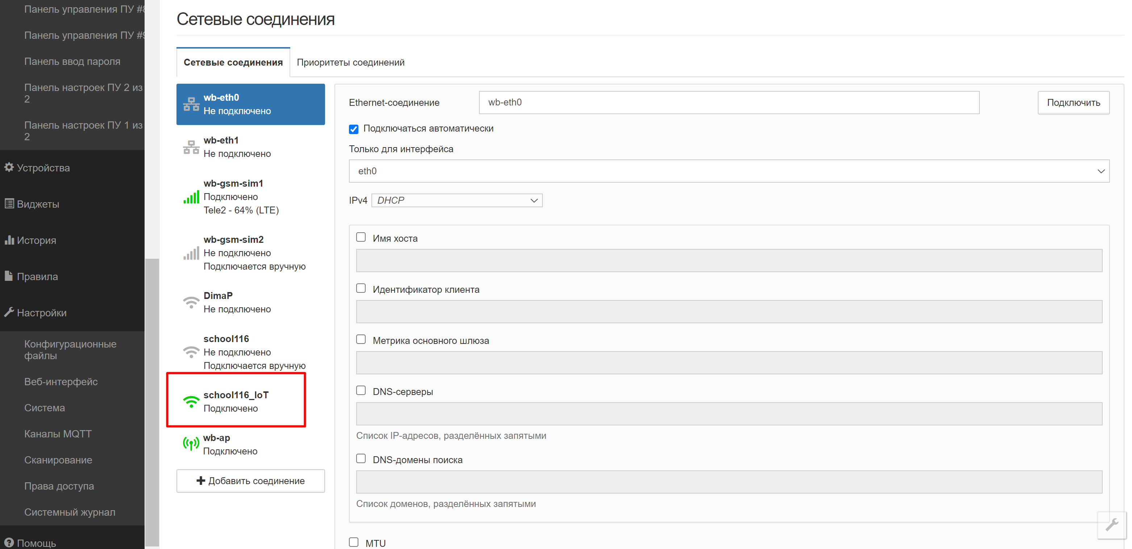Click the wb-eth0 ethernet connection icon
Viewport: 1132px width, 549px height.
191,104
